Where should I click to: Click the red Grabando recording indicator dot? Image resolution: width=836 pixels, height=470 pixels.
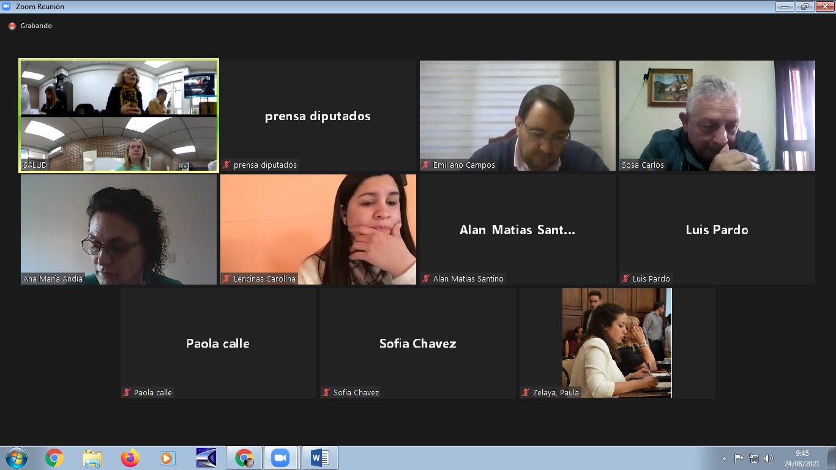click(12, 26)
